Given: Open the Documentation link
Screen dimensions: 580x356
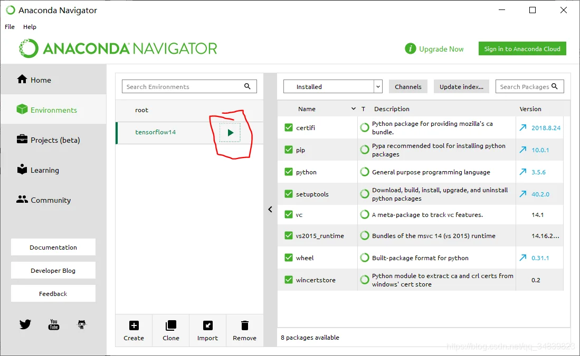Looking at the screenshot, I should [53, 247].
